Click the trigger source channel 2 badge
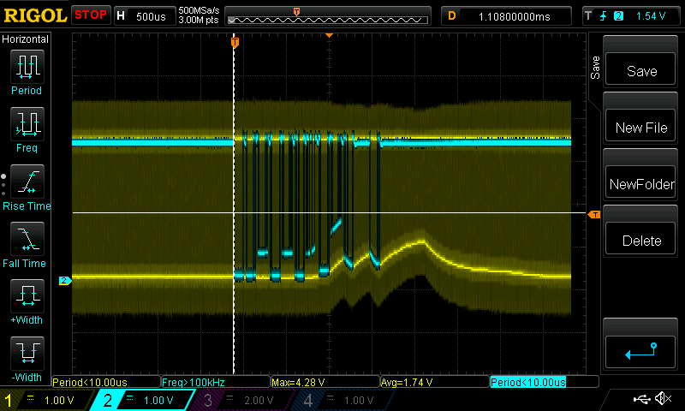685x411 pixels. pos(618,16)
